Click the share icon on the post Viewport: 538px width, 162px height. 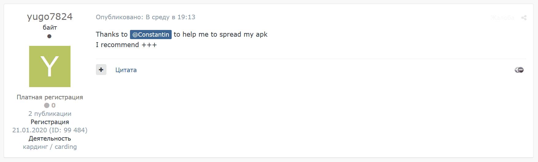(524, 18)
